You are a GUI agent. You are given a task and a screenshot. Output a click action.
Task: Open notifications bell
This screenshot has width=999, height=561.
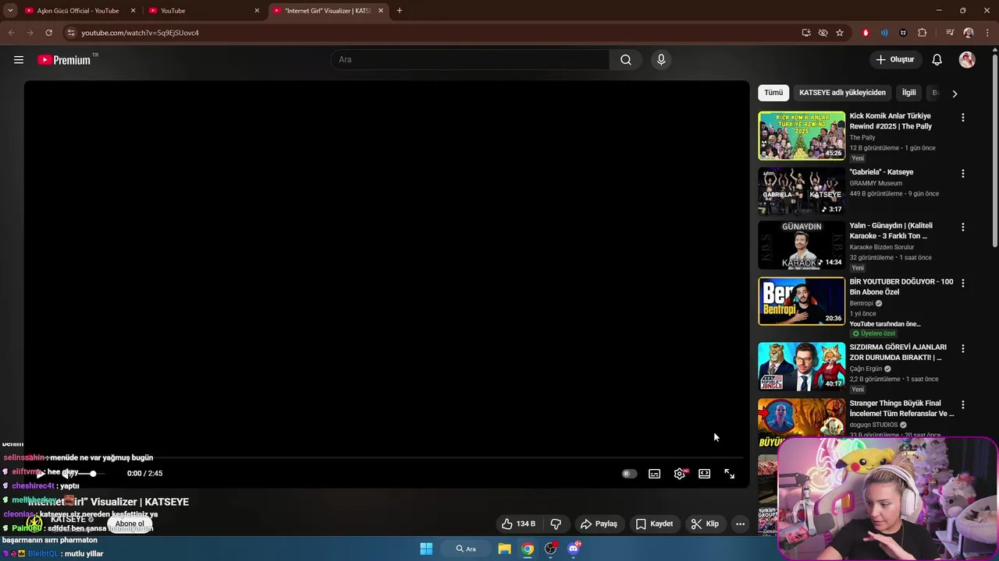(x=937, y=60)
